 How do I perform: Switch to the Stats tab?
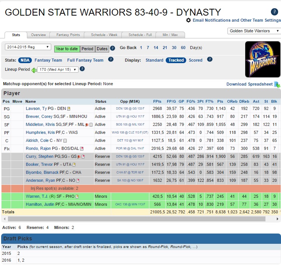tap(16, 35)
